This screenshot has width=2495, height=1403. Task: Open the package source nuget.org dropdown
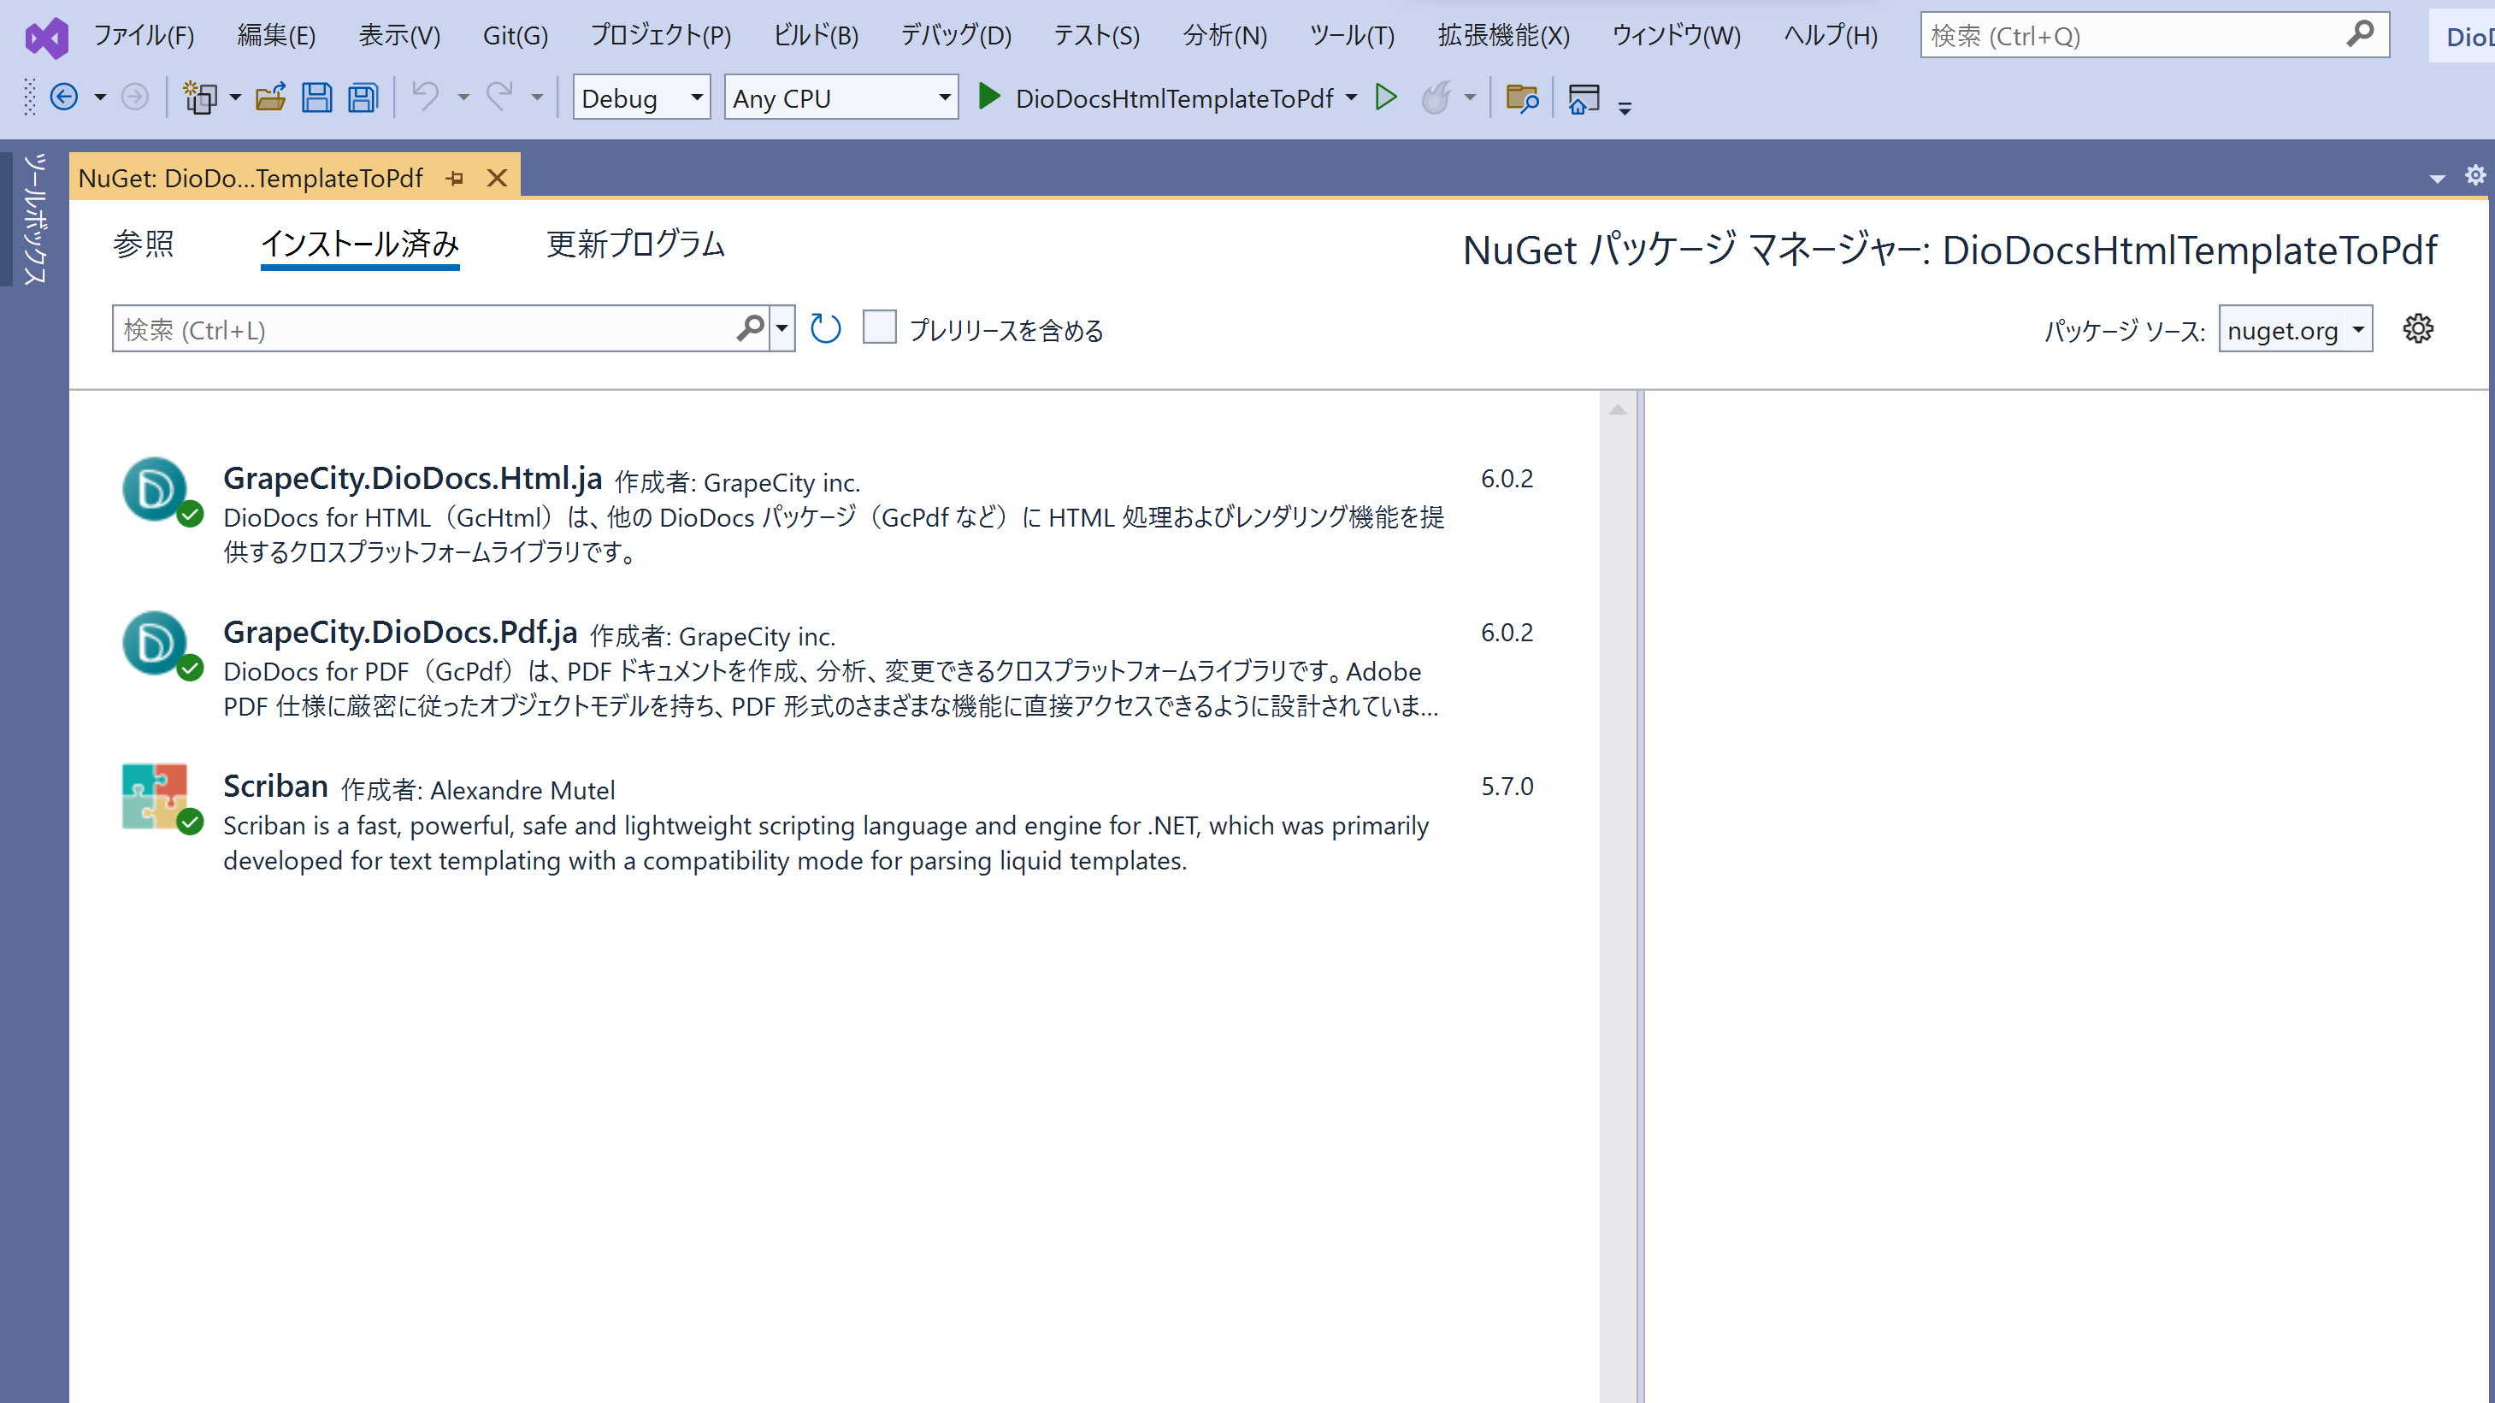pyautogui.click(x=2296, y=329)
